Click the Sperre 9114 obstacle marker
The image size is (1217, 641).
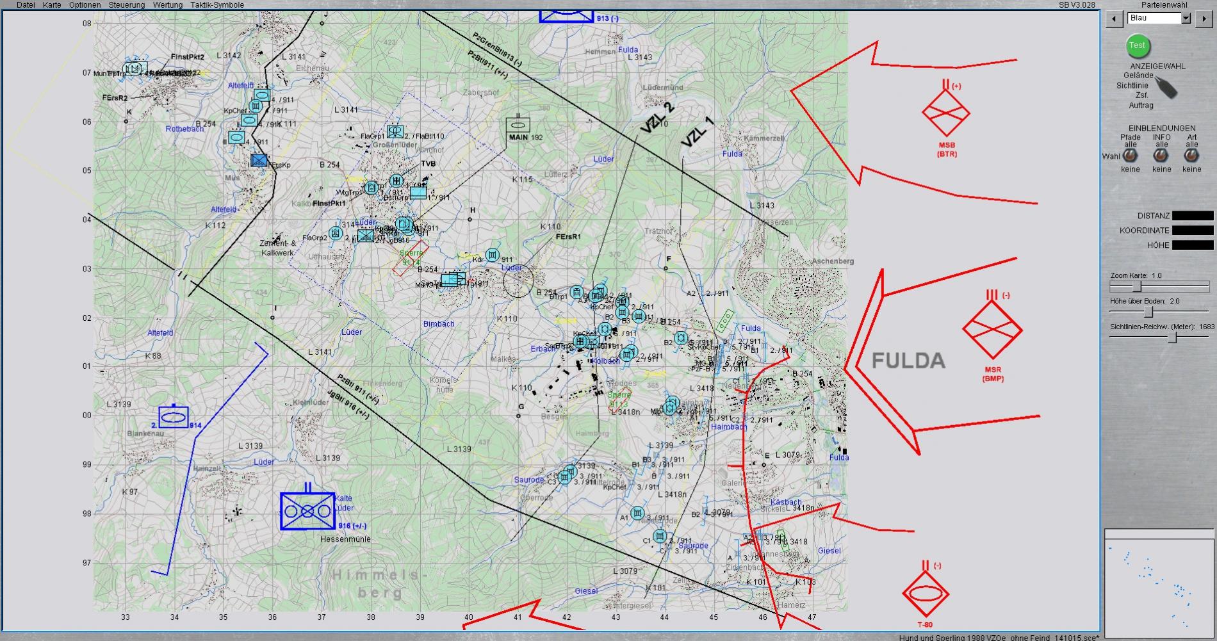point(411,257)
